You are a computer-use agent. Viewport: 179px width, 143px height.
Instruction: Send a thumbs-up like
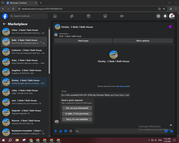[171, 131]
